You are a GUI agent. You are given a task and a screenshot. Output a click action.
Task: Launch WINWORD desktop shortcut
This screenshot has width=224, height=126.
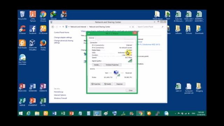[x=33, y=87]
